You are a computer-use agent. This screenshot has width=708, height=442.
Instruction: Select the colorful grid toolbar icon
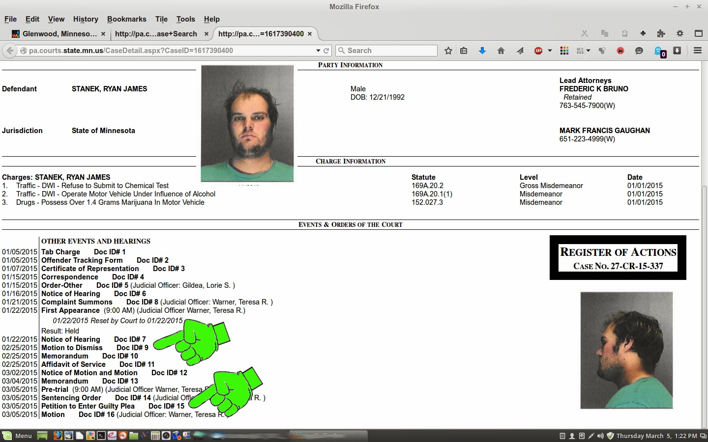pos(564,50)
